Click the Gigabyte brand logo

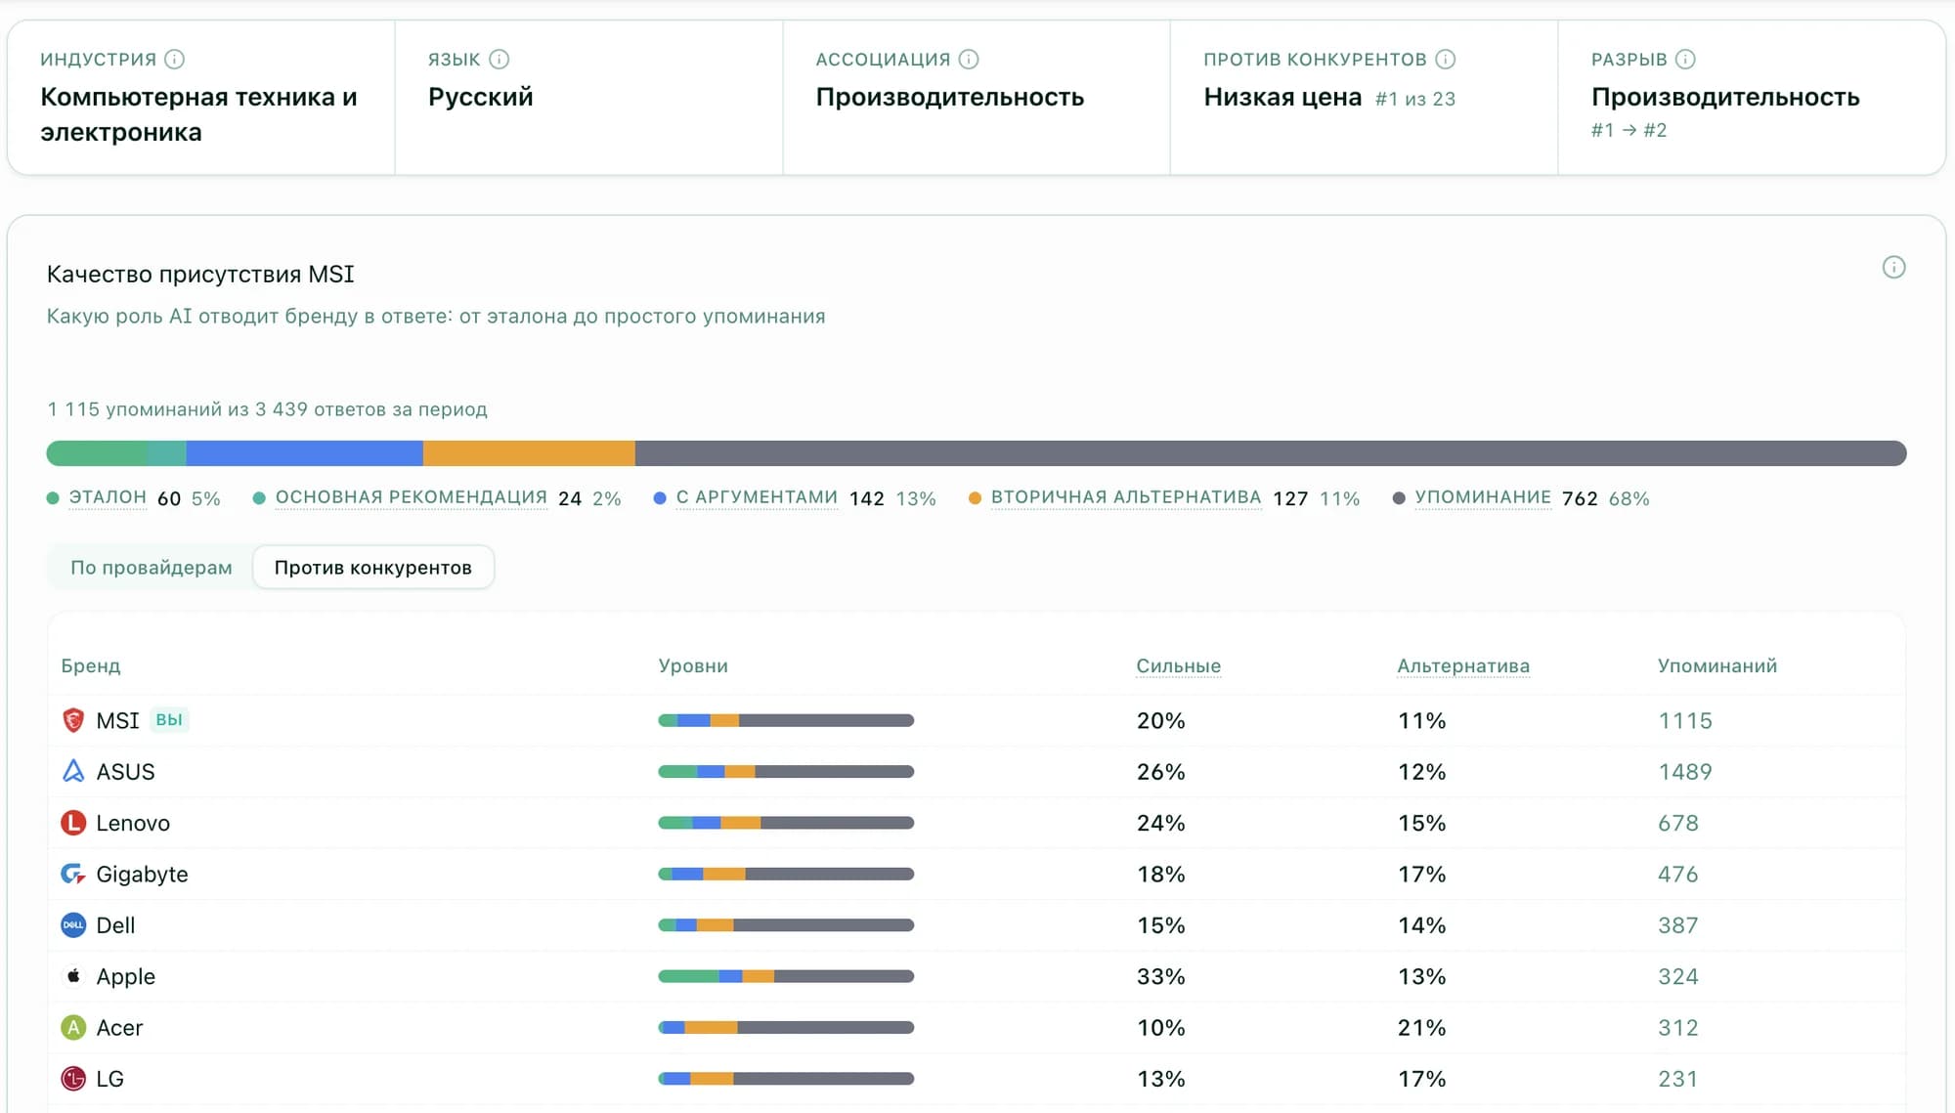pos(73,874)
